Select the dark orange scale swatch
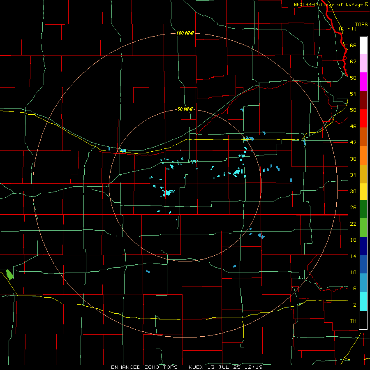370x370 pixels. 363,136
